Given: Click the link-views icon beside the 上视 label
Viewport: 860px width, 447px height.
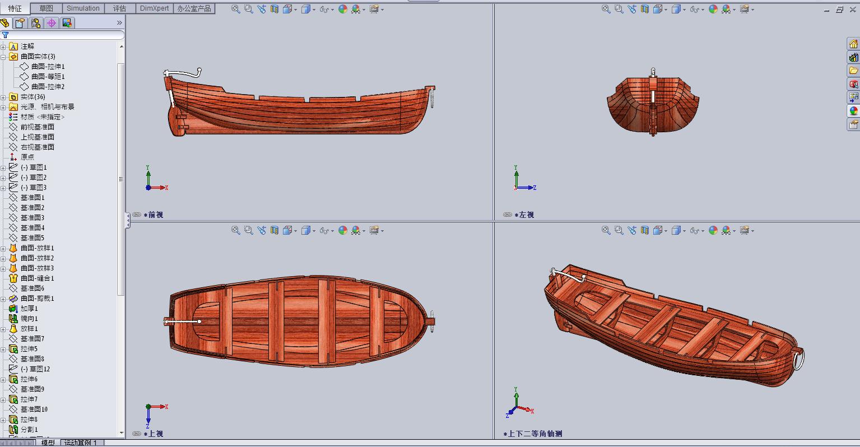Looking at the screenshot, I should [137, 434].
